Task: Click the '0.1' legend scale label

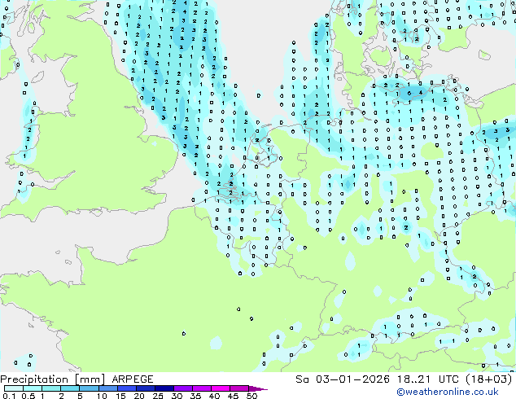Action: click(x=9, y=396)
